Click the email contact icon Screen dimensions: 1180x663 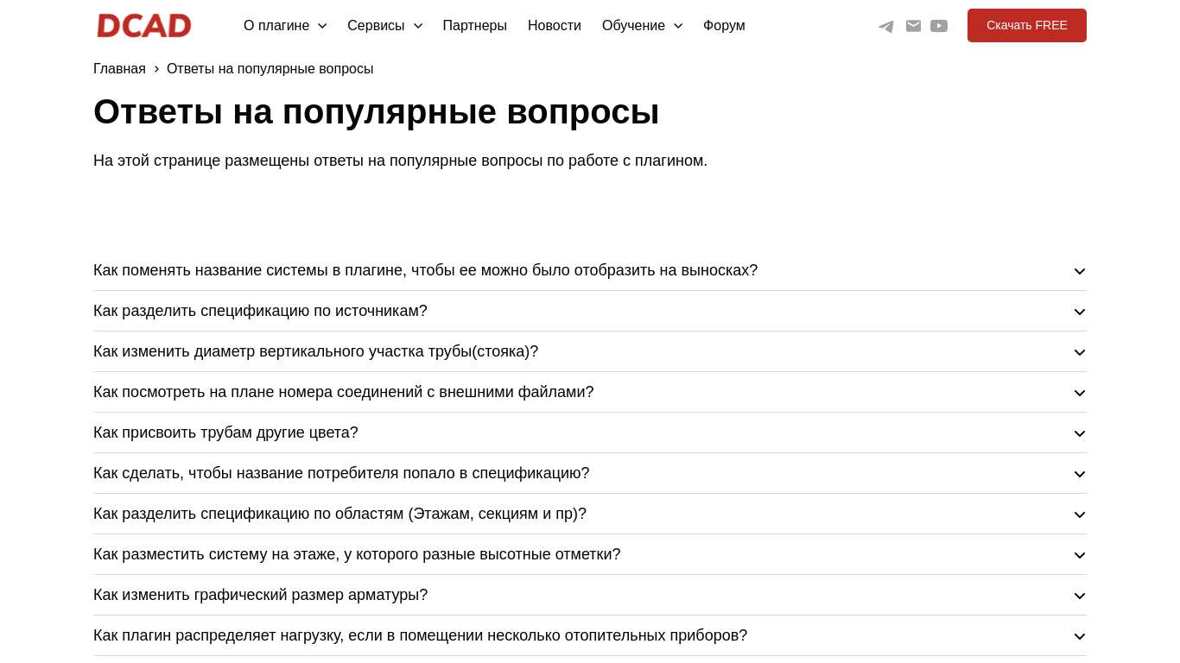[x=913, y=26]
